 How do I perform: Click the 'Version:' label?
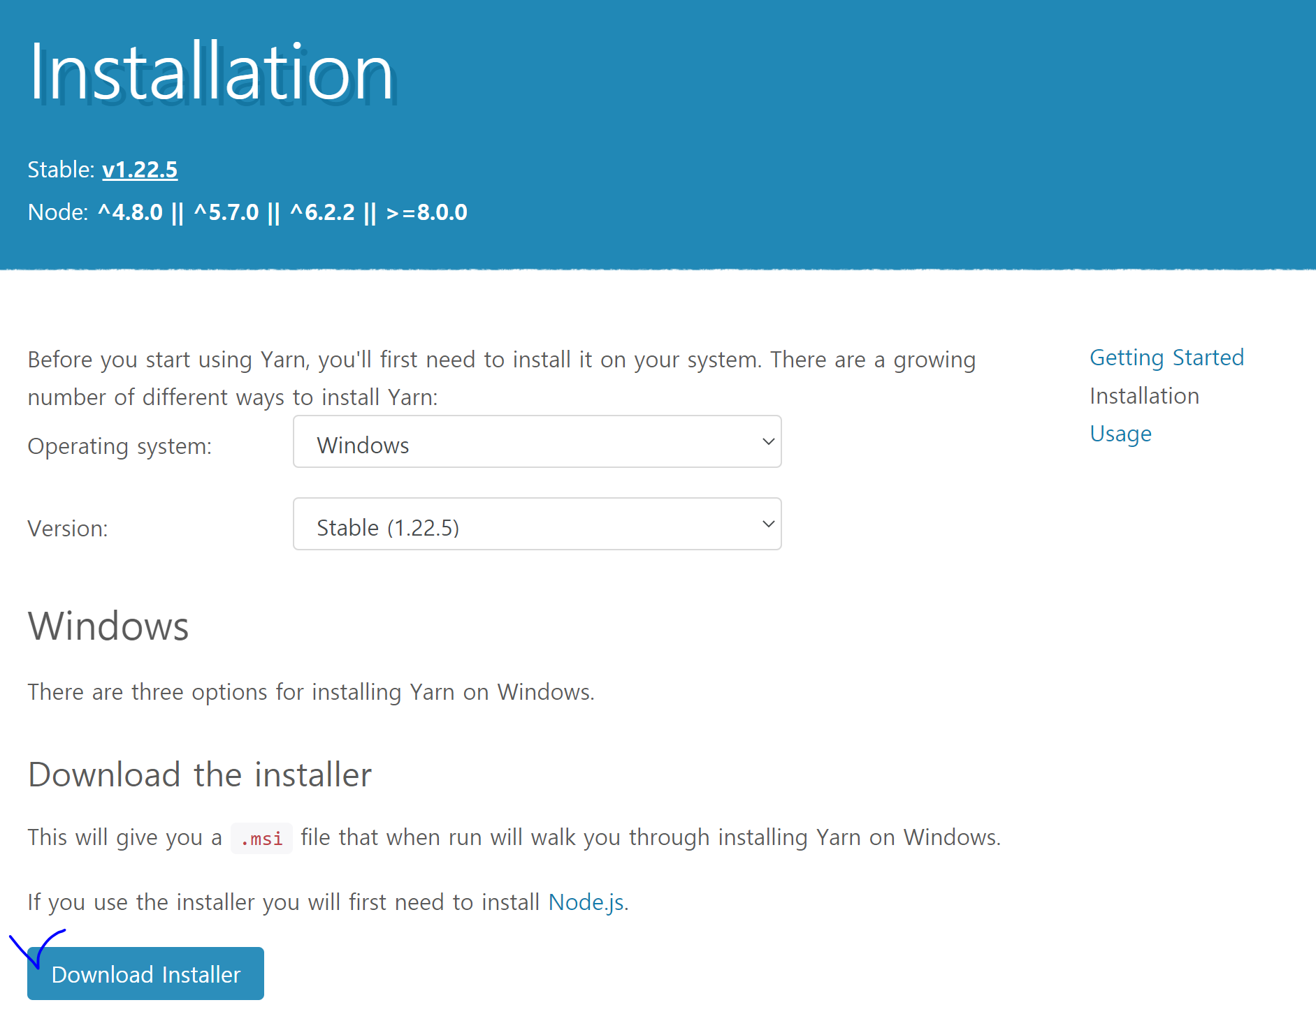pos(68,529)
